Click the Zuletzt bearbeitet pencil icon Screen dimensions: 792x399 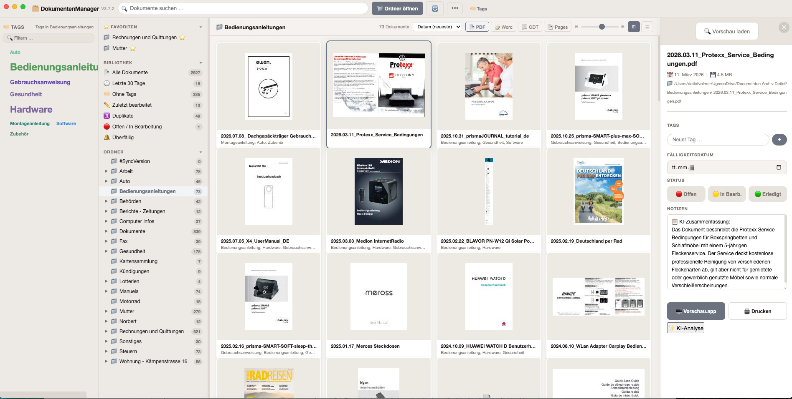(107, 105)
